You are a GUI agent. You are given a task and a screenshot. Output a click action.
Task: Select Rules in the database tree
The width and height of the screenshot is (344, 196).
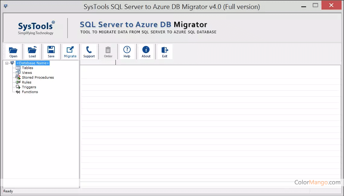(26, 82)
